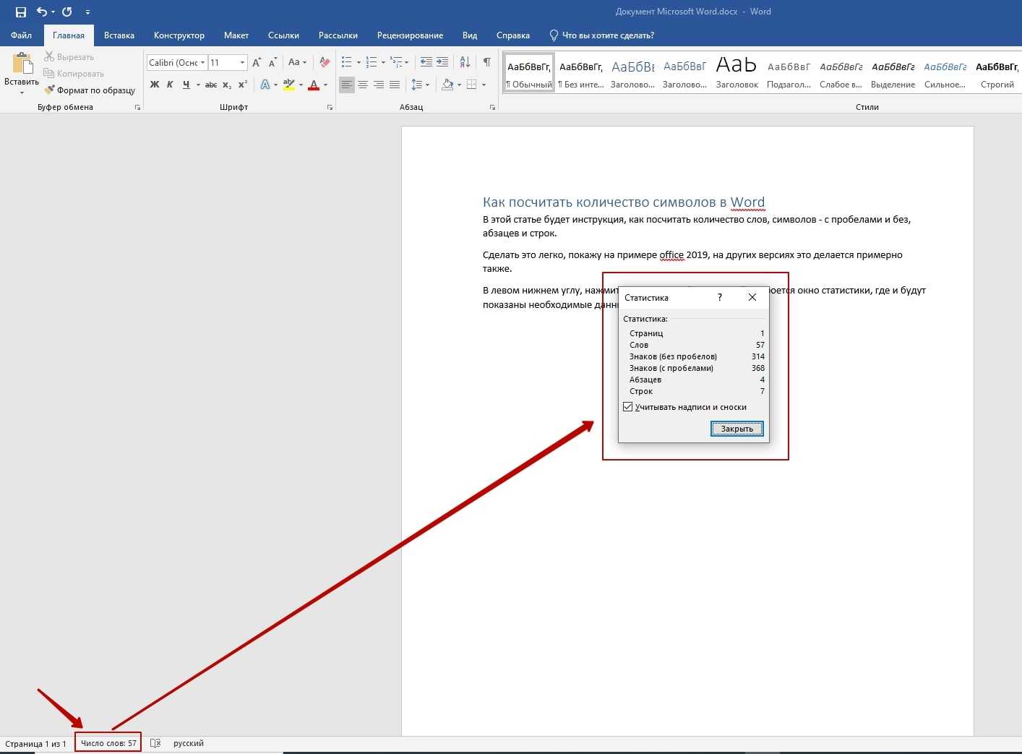Screen dimensions: 1022x754
Task: Open the underline style dropdown arrow
Action: pos(197,85)
